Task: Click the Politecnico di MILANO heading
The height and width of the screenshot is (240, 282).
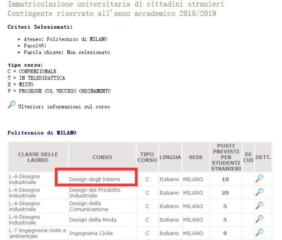Action: coord(42,133)
